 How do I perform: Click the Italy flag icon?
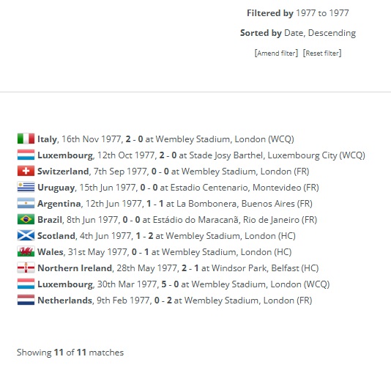(x=26, y=139)
